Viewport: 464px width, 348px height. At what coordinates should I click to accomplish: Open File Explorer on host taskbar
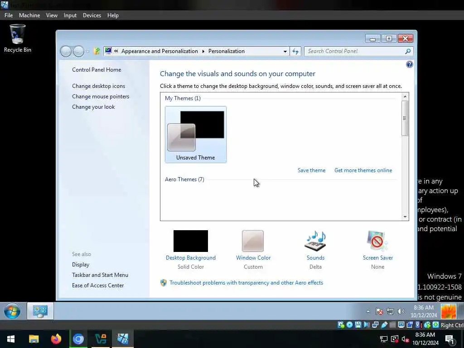tap(34, 339)
